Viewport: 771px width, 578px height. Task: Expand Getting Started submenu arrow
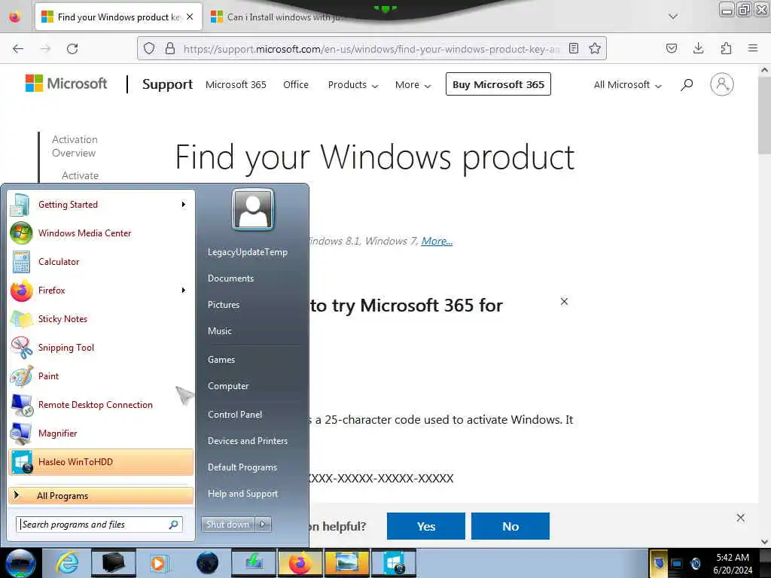pyautogui.click(x=184, y=205)
